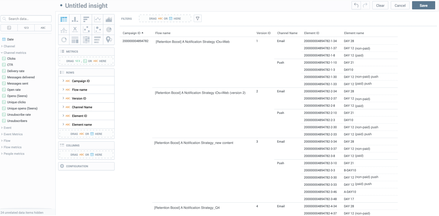
Task: Collapse the Channel metrics folder
Action: [x=15, y=53]
